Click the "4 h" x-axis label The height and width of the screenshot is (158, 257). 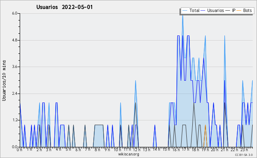point(59,149)
